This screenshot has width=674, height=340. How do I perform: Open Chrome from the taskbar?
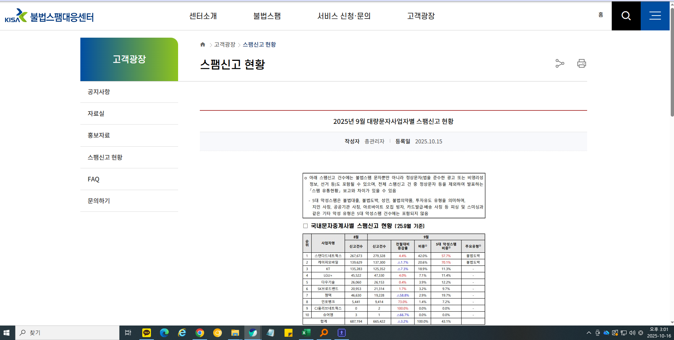[x=200, y=332]
